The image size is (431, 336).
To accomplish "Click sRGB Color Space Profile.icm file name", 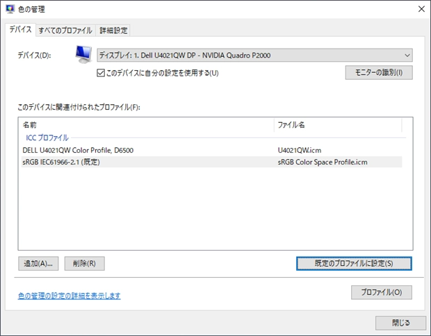I will 323,162.
